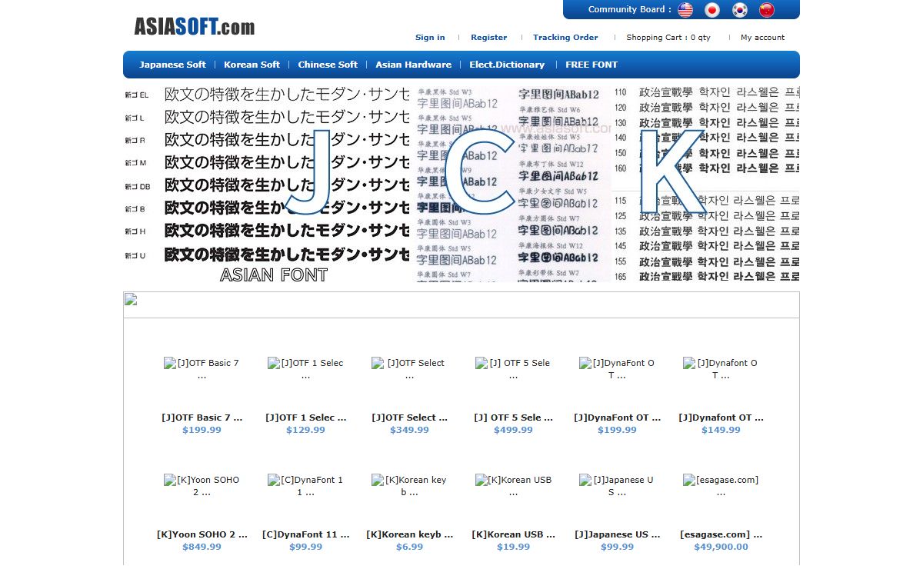
Task: Click the broken banner image below Asian Font
Action: [130, 300]
